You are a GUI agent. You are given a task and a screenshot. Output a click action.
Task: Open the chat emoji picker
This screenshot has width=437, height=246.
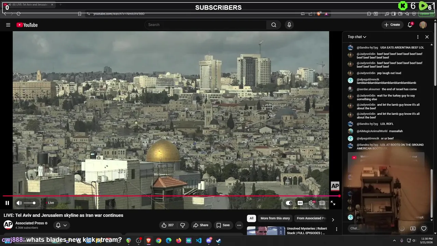[x=402, y=228]
